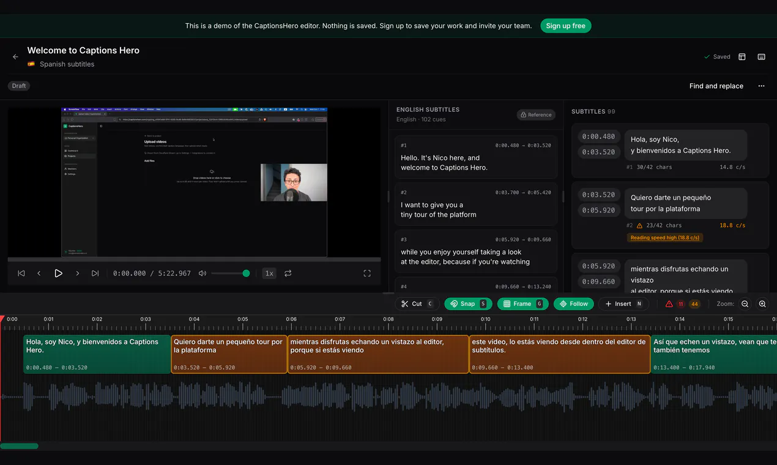777x465 pixels.
Task: Select English cue 'I want to give you a'
Action: (x=476, y=204)
